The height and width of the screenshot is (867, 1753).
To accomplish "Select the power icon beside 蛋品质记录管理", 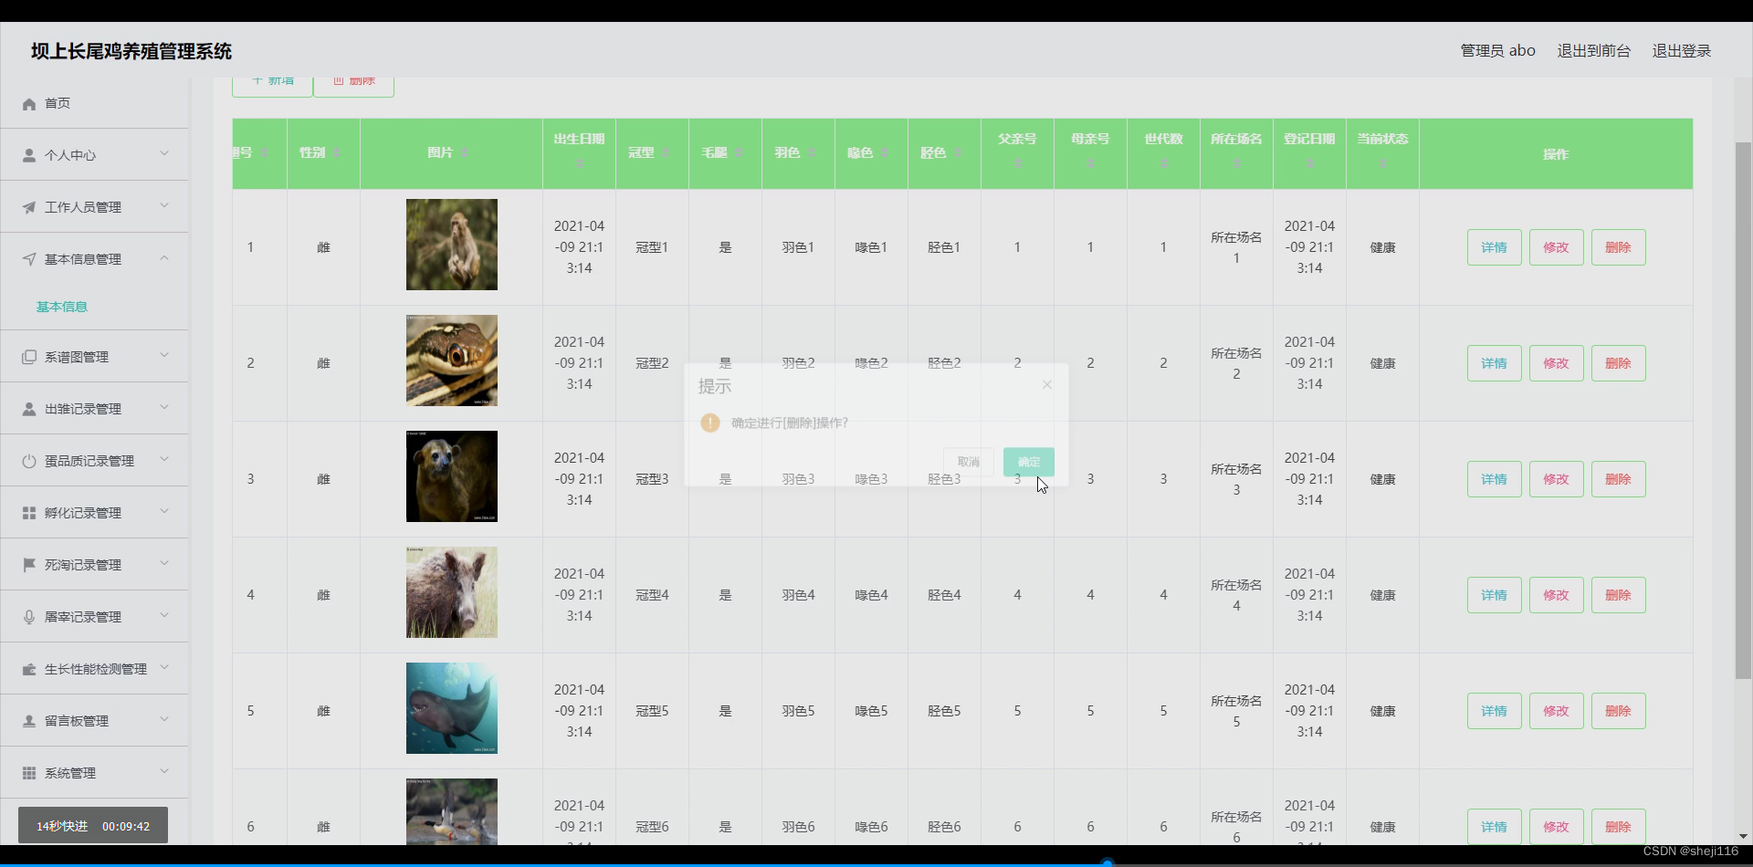I will click(28, 459).
